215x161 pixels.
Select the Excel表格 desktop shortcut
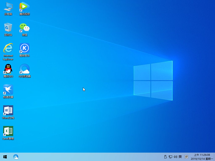click(8, 131)
